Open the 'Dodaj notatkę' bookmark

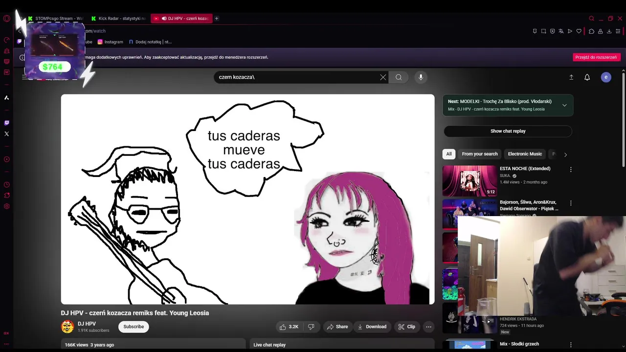pos(150,42)
